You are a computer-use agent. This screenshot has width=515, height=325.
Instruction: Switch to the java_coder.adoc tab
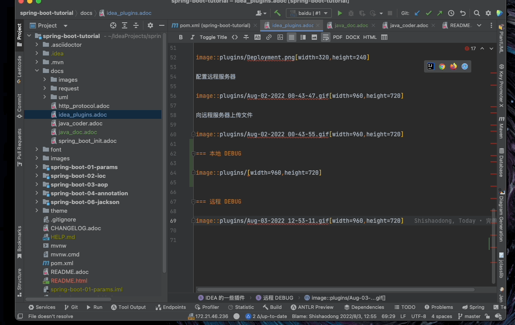click(x=409, y=25)
